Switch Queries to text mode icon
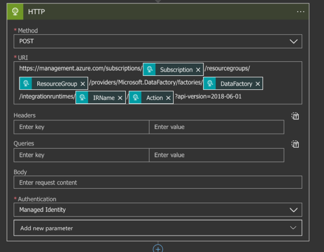Screen dimensions: 324x252 [x=295, y=144]
